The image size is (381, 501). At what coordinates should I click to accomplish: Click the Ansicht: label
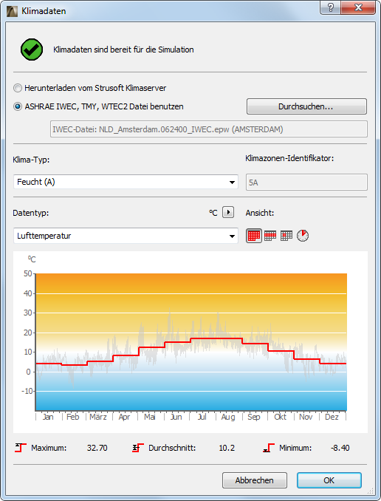tap(260, 213)
